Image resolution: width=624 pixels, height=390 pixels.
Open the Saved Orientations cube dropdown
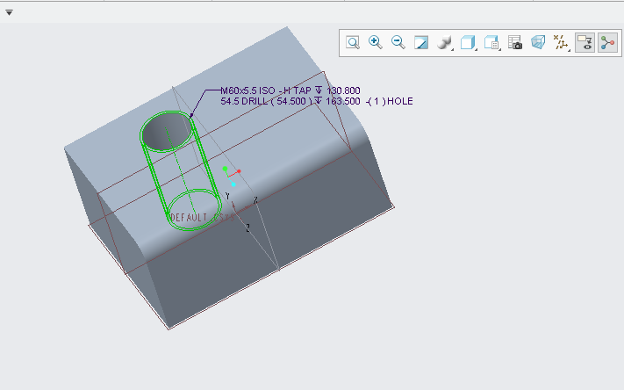pos(469,42)
